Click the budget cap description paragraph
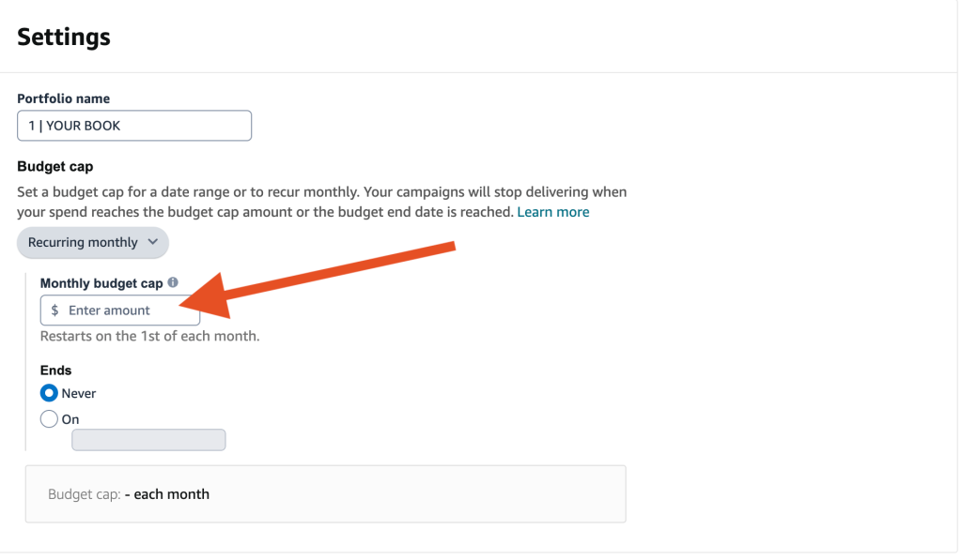The height and width of the screenshot is (560, 962). tap(321, 202)
